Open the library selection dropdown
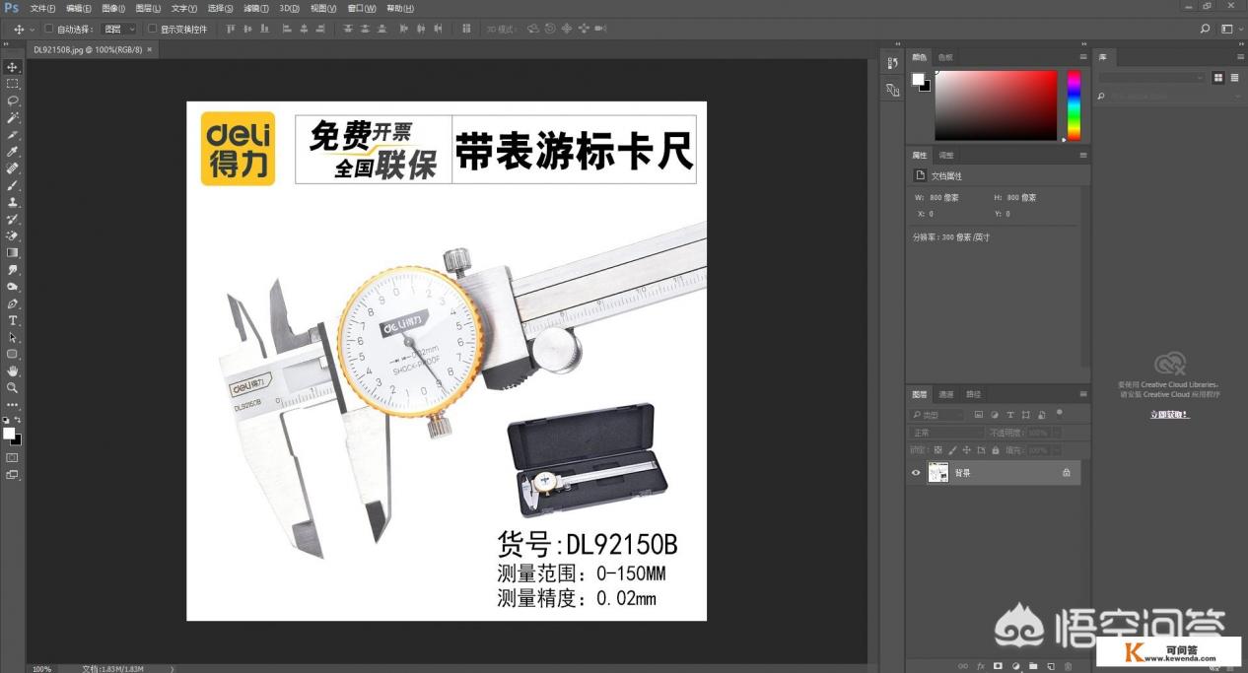 [1152, 77]
